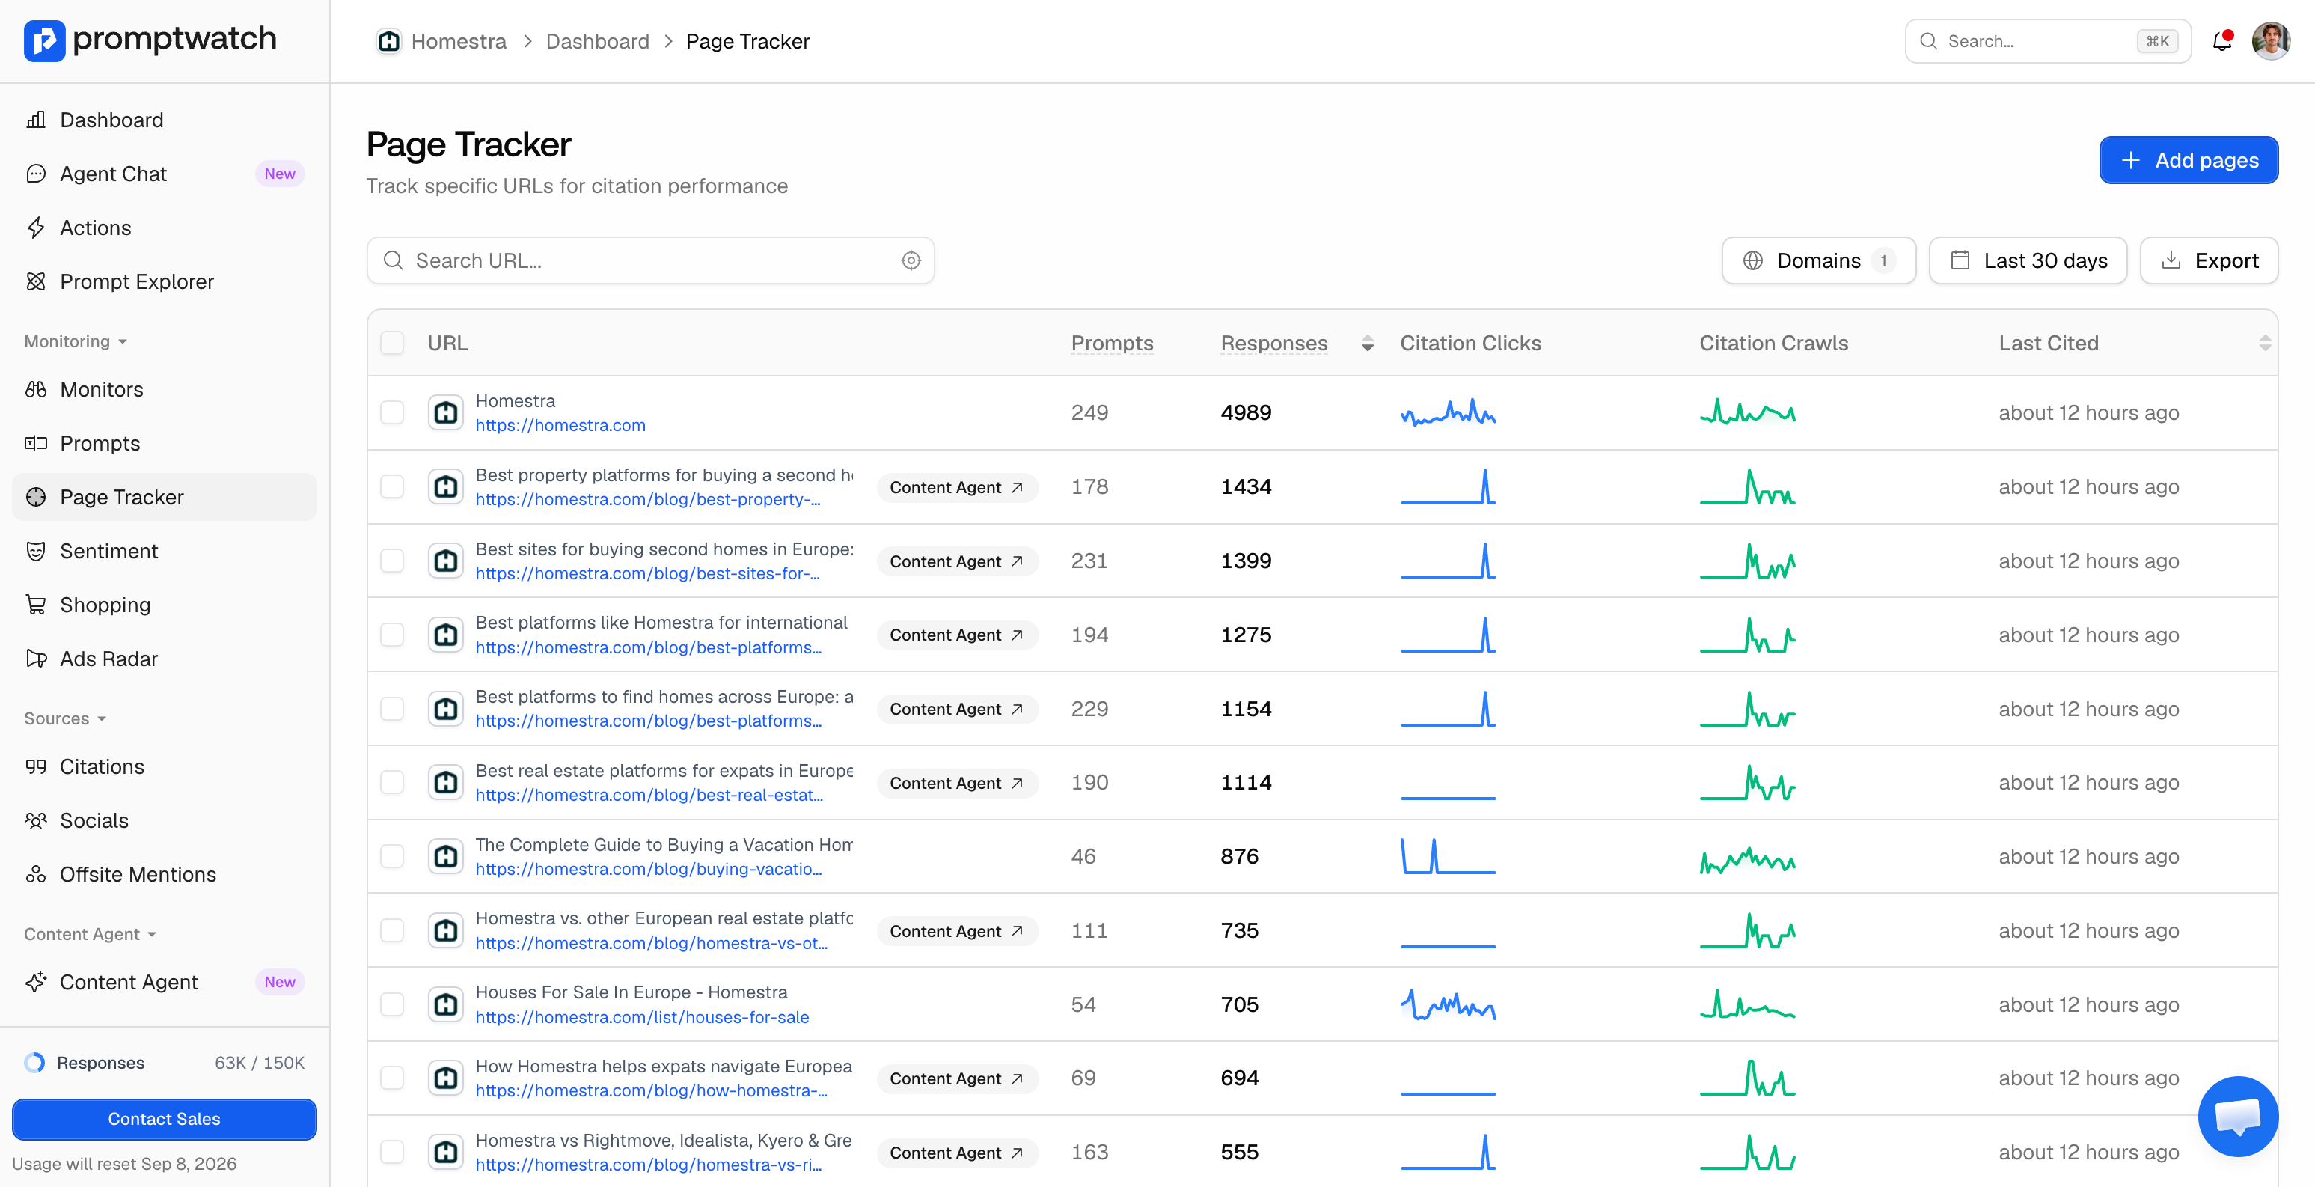Viewport: 2315px width, 1187px height.
Task: Check the Best platforms like Homestra row checkbox
Action: pos(392,635)
